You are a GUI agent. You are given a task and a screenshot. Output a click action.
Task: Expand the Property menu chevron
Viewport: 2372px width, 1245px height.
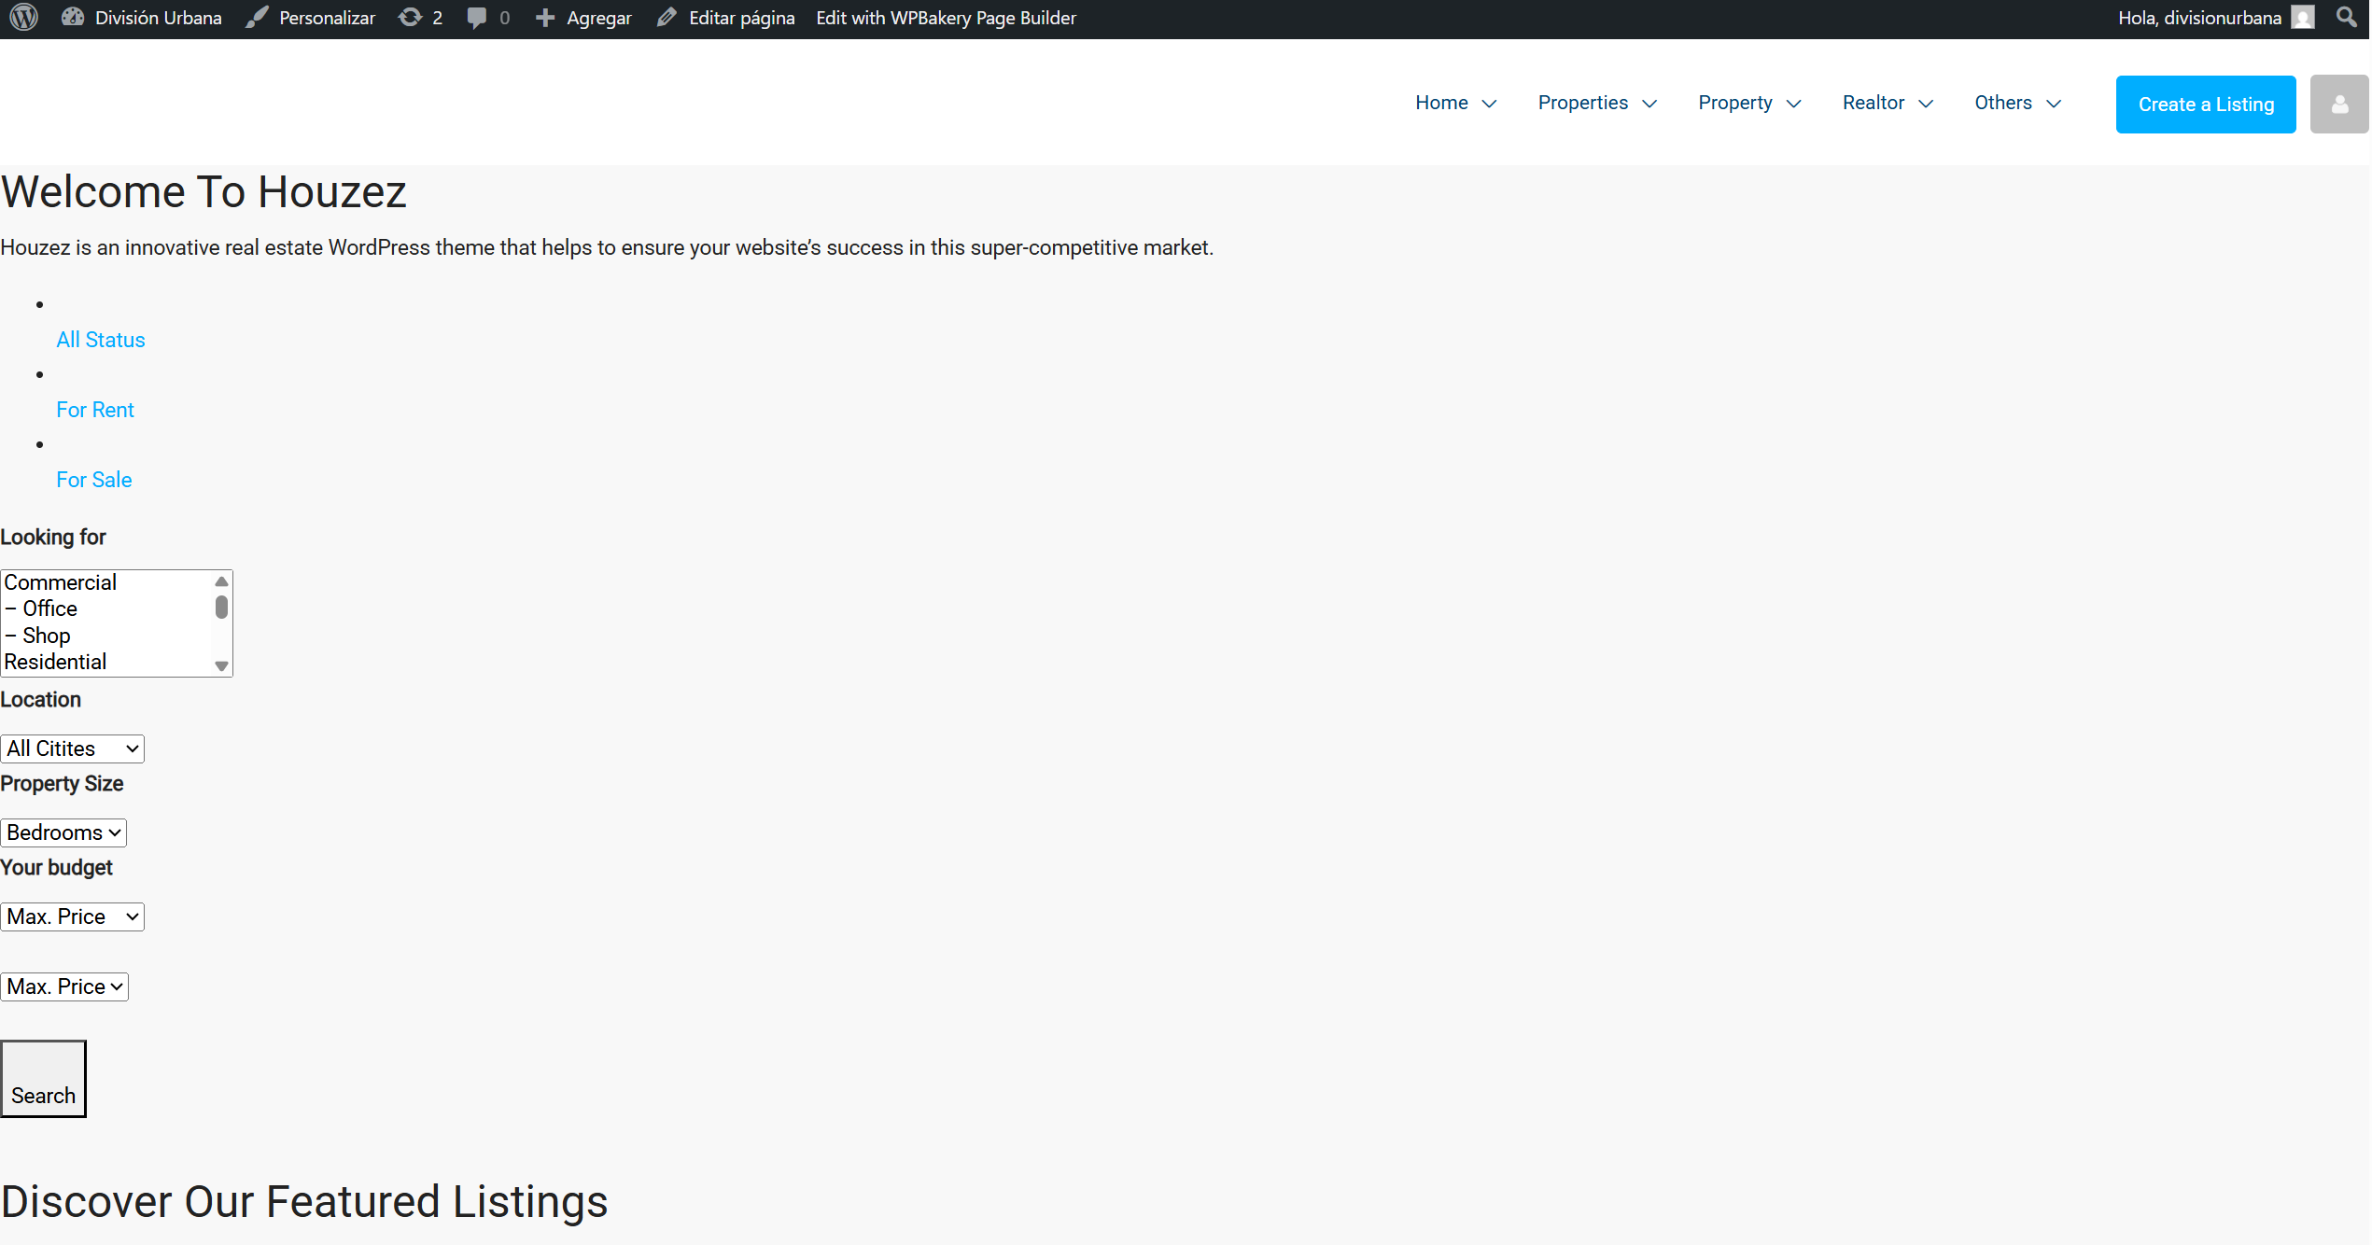point(1793,104)
